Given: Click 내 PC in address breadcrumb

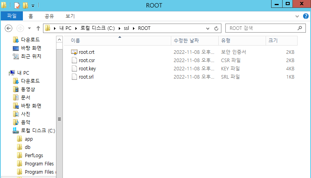Looking at the screenshot, I should tap(66, 28).
